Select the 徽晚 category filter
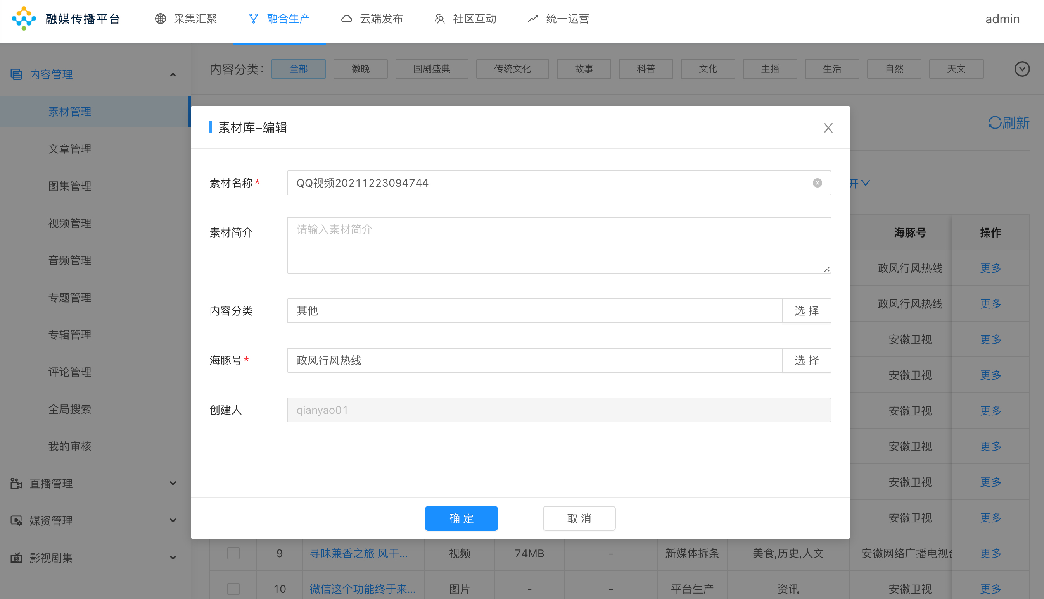This screenshot has height=599, width=1044. [361, 69]
